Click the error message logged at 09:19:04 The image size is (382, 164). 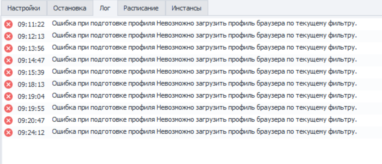(x=204, y=95)
